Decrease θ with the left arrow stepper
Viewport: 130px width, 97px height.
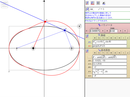tap(103, 31)
